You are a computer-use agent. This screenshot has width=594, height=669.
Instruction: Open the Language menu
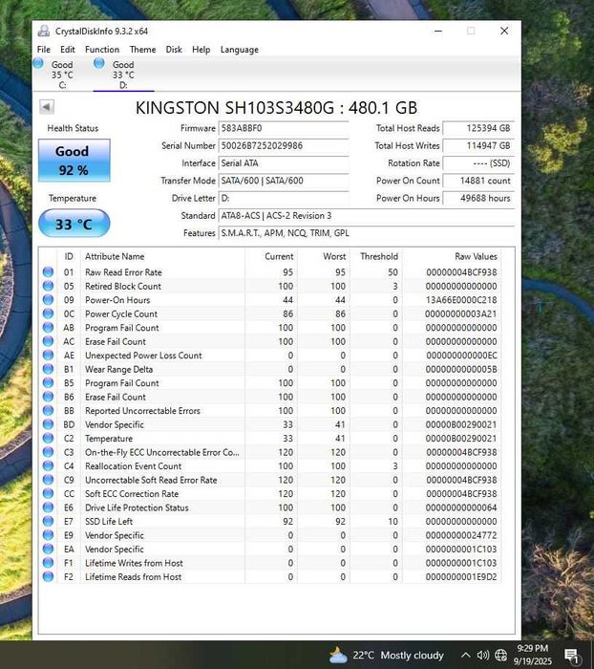pyautogui.click(x=239, y=50)
